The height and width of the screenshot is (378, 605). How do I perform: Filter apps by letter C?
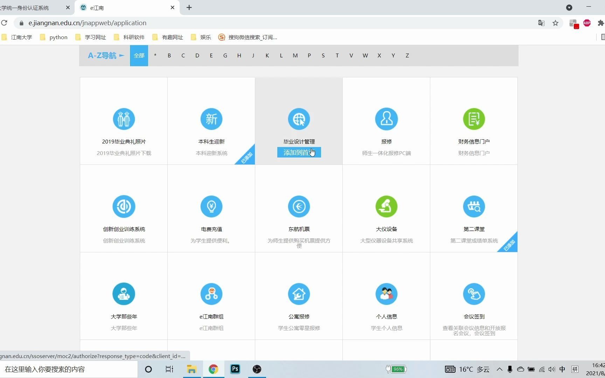183,56
